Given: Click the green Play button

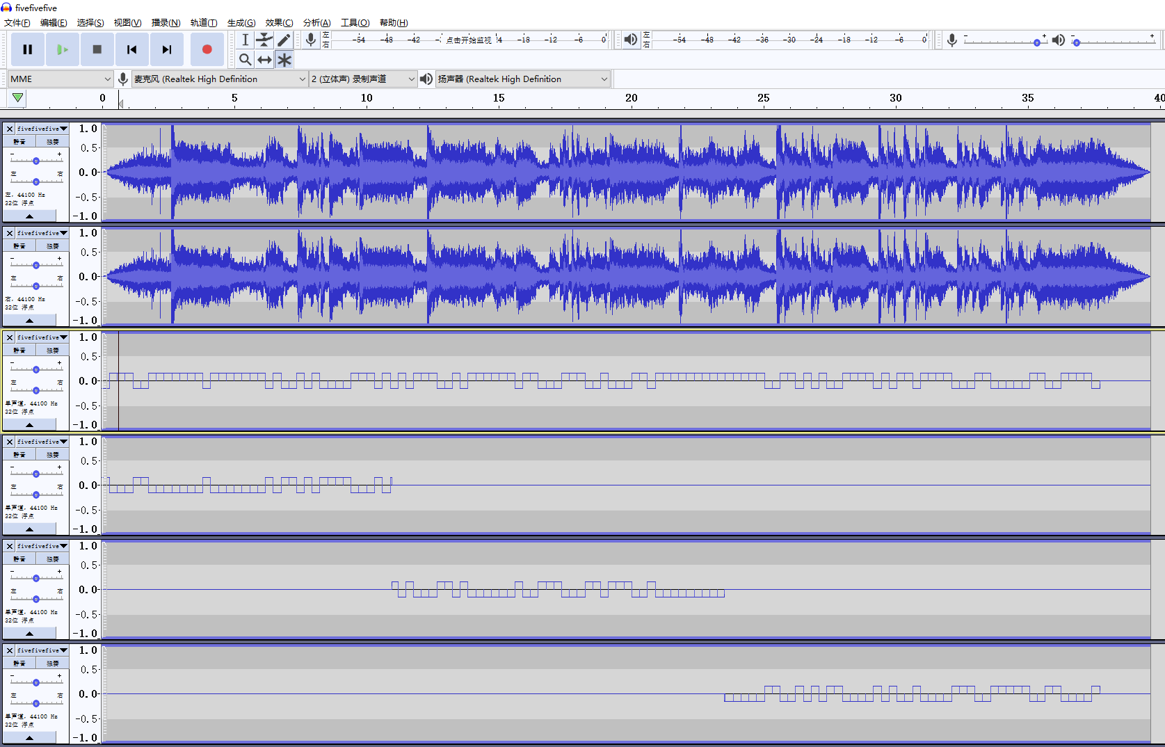Looking at the screenshot, I should pyautogui.click(x=63, y=49).
